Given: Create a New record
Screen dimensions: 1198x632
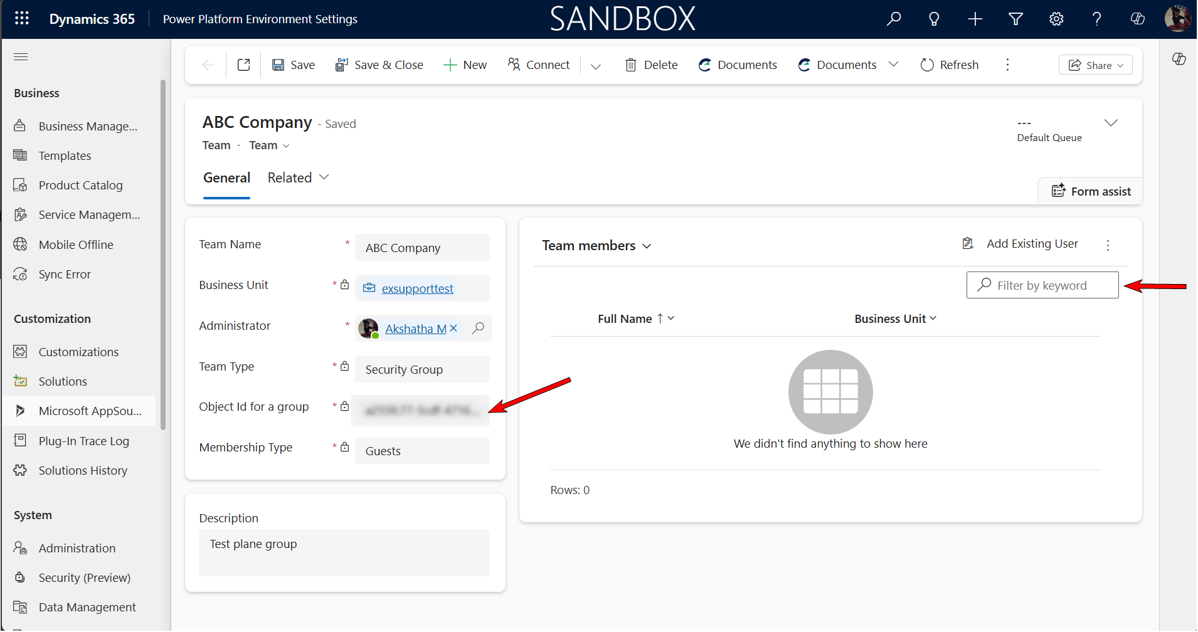Looking at the screenshot, I should click(465, 65).
